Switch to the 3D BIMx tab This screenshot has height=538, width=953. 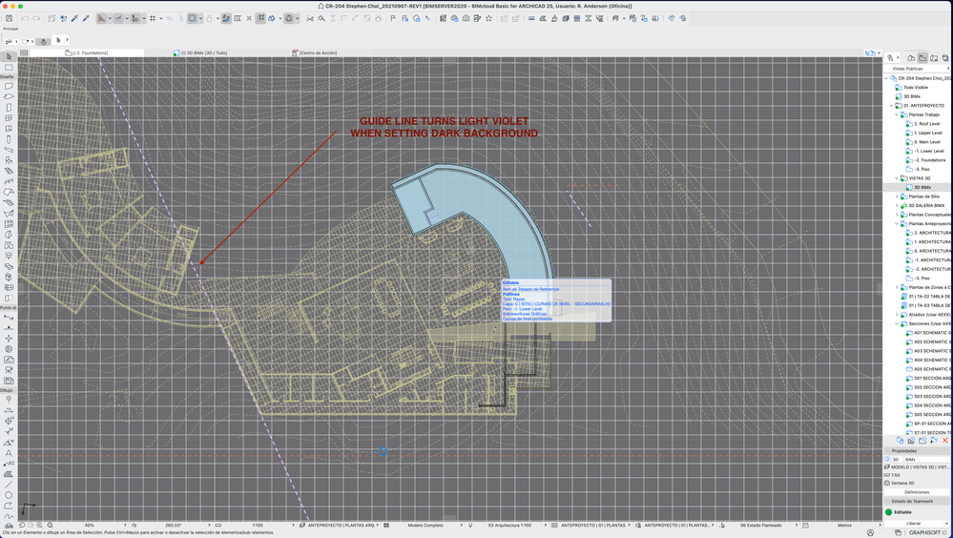pos(204,53)
